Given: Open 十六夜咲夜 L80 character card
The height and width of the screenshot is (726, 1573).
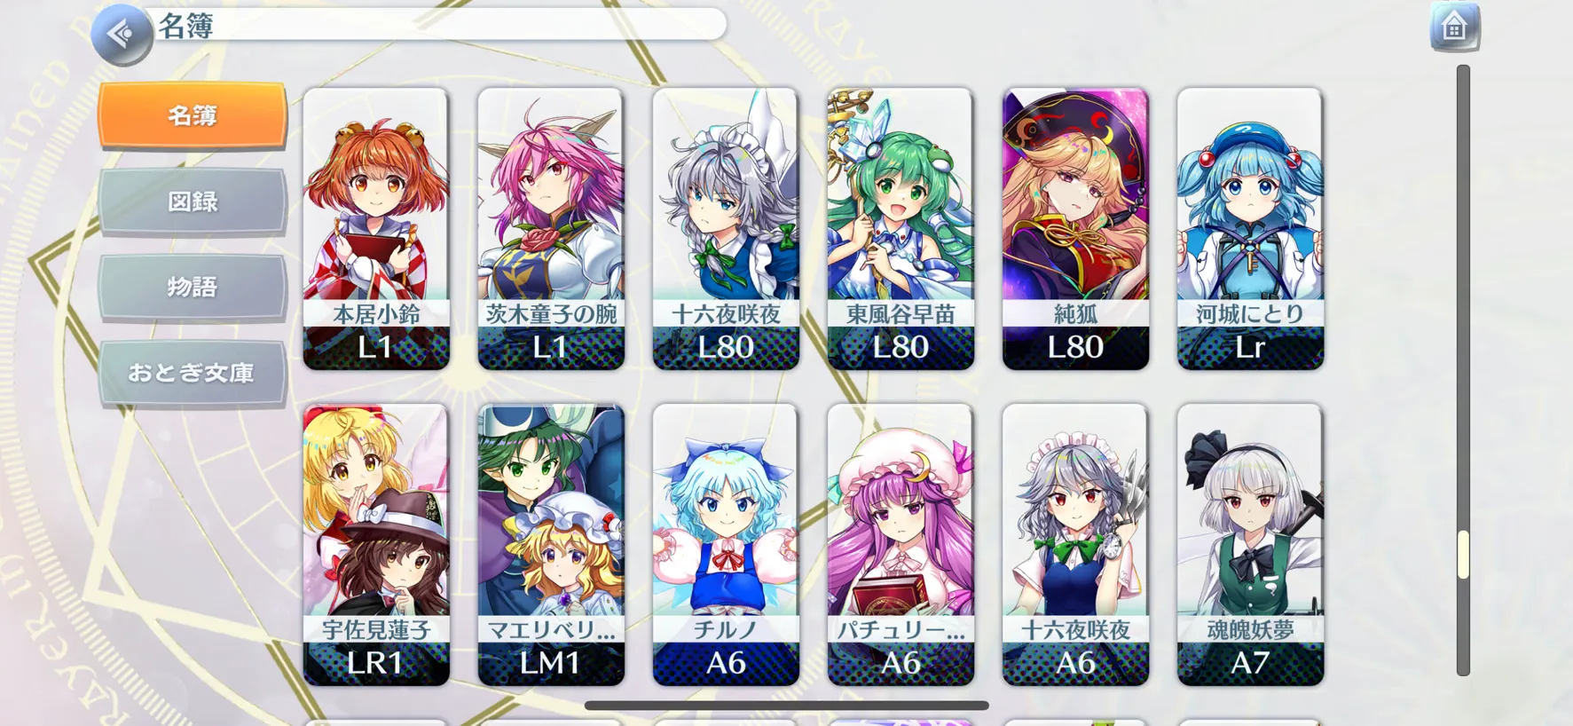Looking at the screenshot, I should [x=726, y=228].
